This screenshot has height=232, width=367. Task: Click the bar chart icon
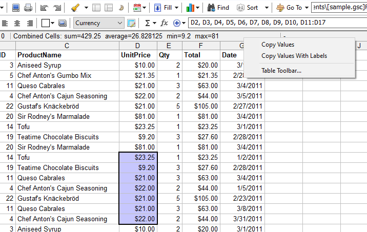[x=192, y=8]
